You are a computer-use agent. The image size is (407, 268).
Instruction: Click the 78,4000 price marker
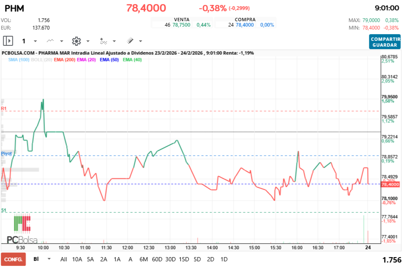(389, 183)
